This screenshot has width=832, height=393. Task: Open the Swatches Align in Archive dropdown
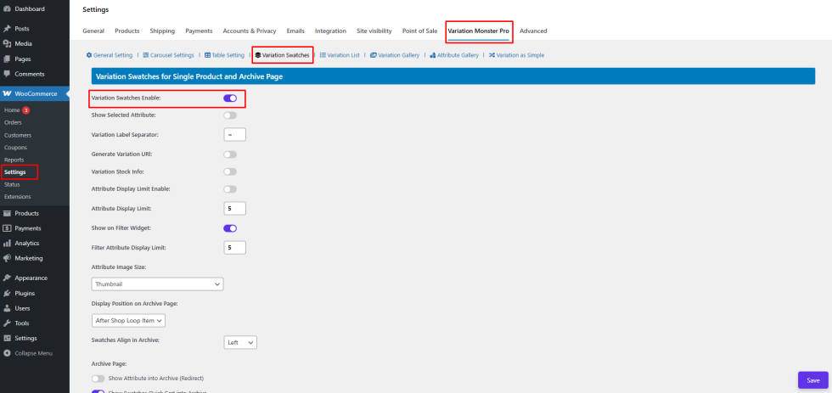pos(240,343)
